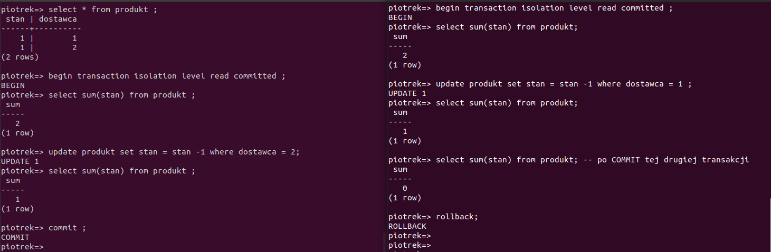771x252 pixels.
Task: Click the BEGIN output in left terminal
Action: click(x=13, y=85)
